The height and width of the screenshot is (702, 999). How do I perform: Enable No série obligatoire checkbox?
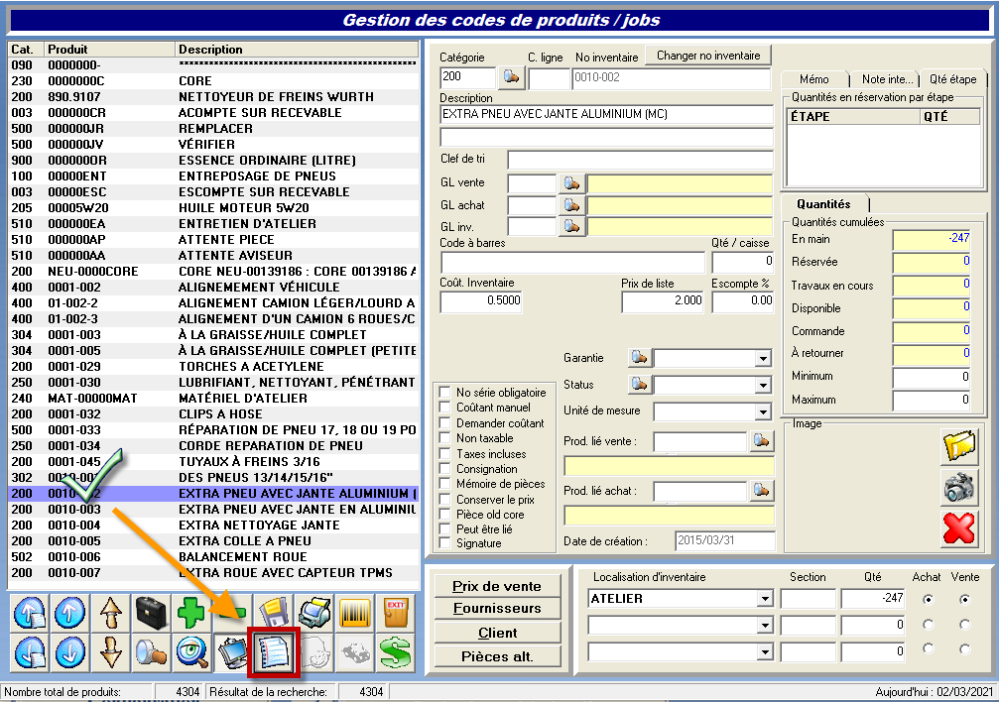[445, 392]
